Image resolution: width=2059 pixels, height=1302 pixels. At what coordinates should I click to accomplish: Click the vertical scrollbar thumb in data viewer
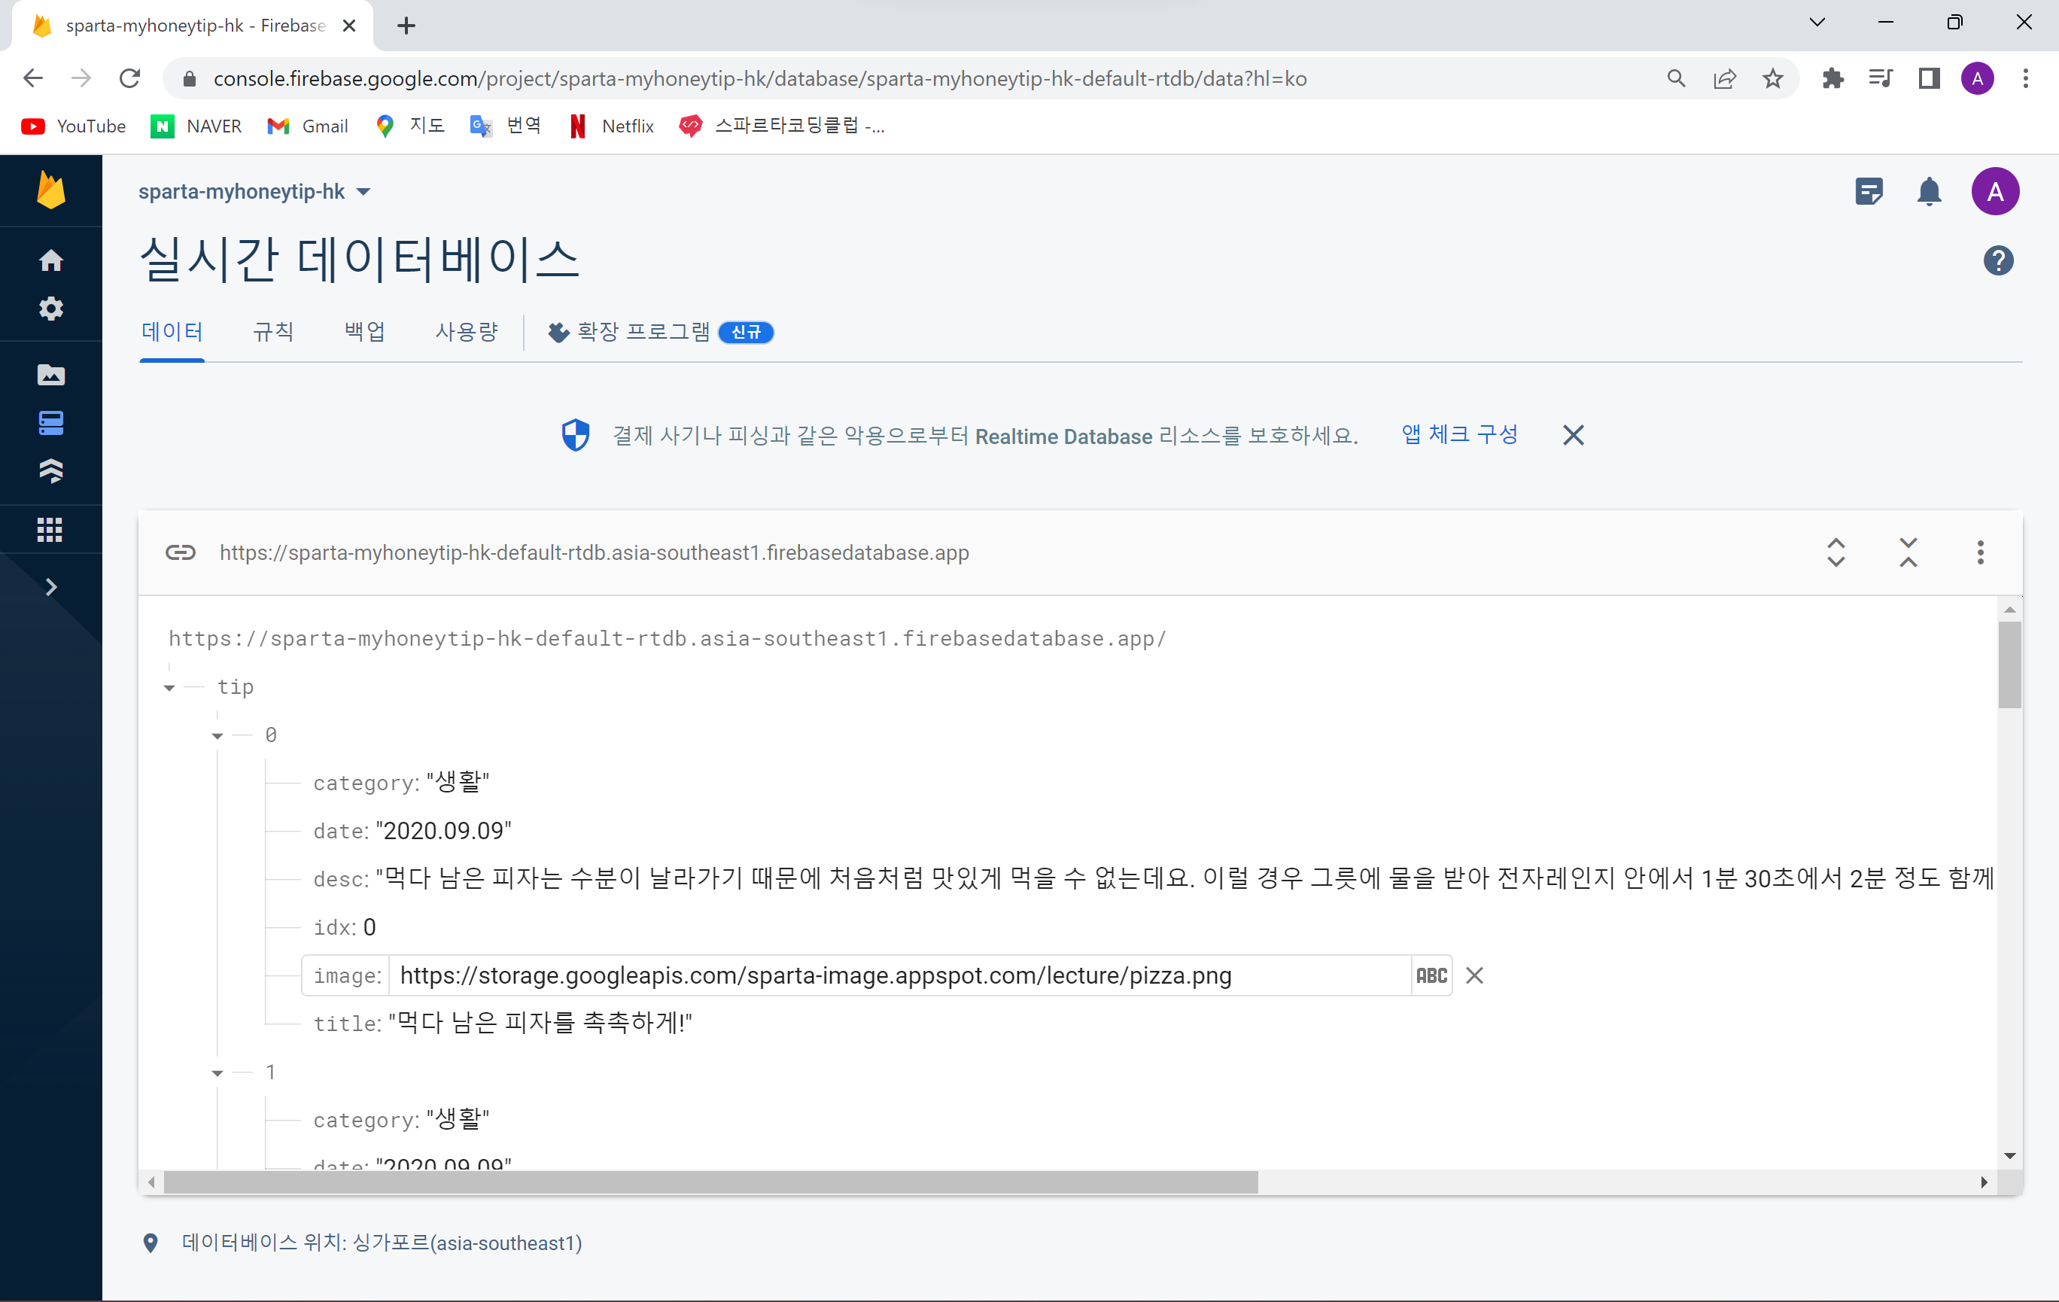(2009, 665)
